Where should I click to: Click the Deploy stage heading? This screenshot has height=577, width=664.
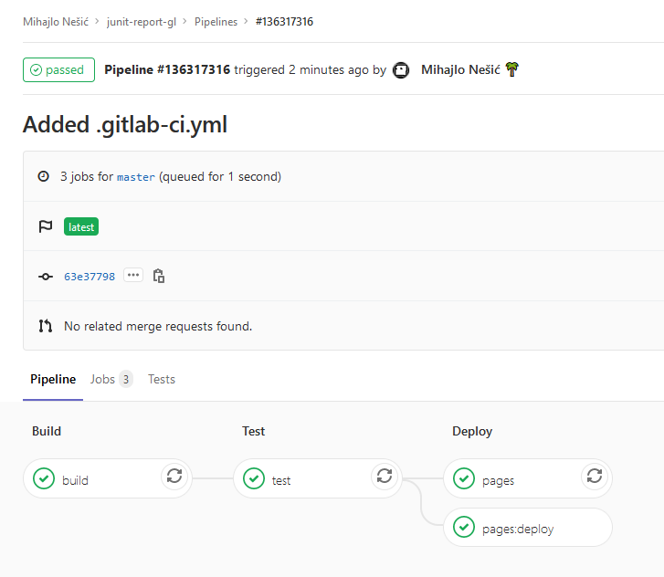click(x=472, y=431)
